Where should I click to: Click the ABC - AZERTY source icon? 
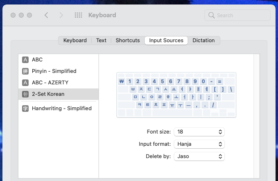25,83
